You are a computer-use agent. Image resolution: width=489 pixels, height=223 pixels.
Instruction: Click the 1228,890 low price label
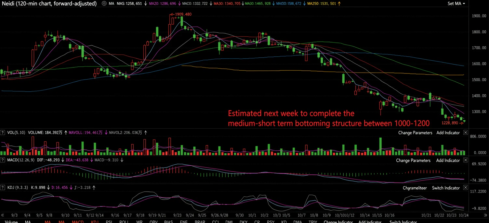(450, 123)
